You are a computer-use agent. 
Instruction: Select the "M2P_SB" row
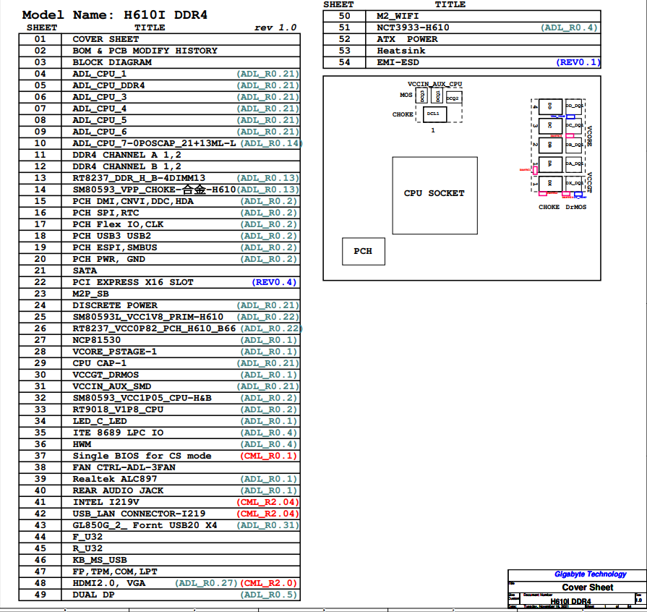coord(159,294)
